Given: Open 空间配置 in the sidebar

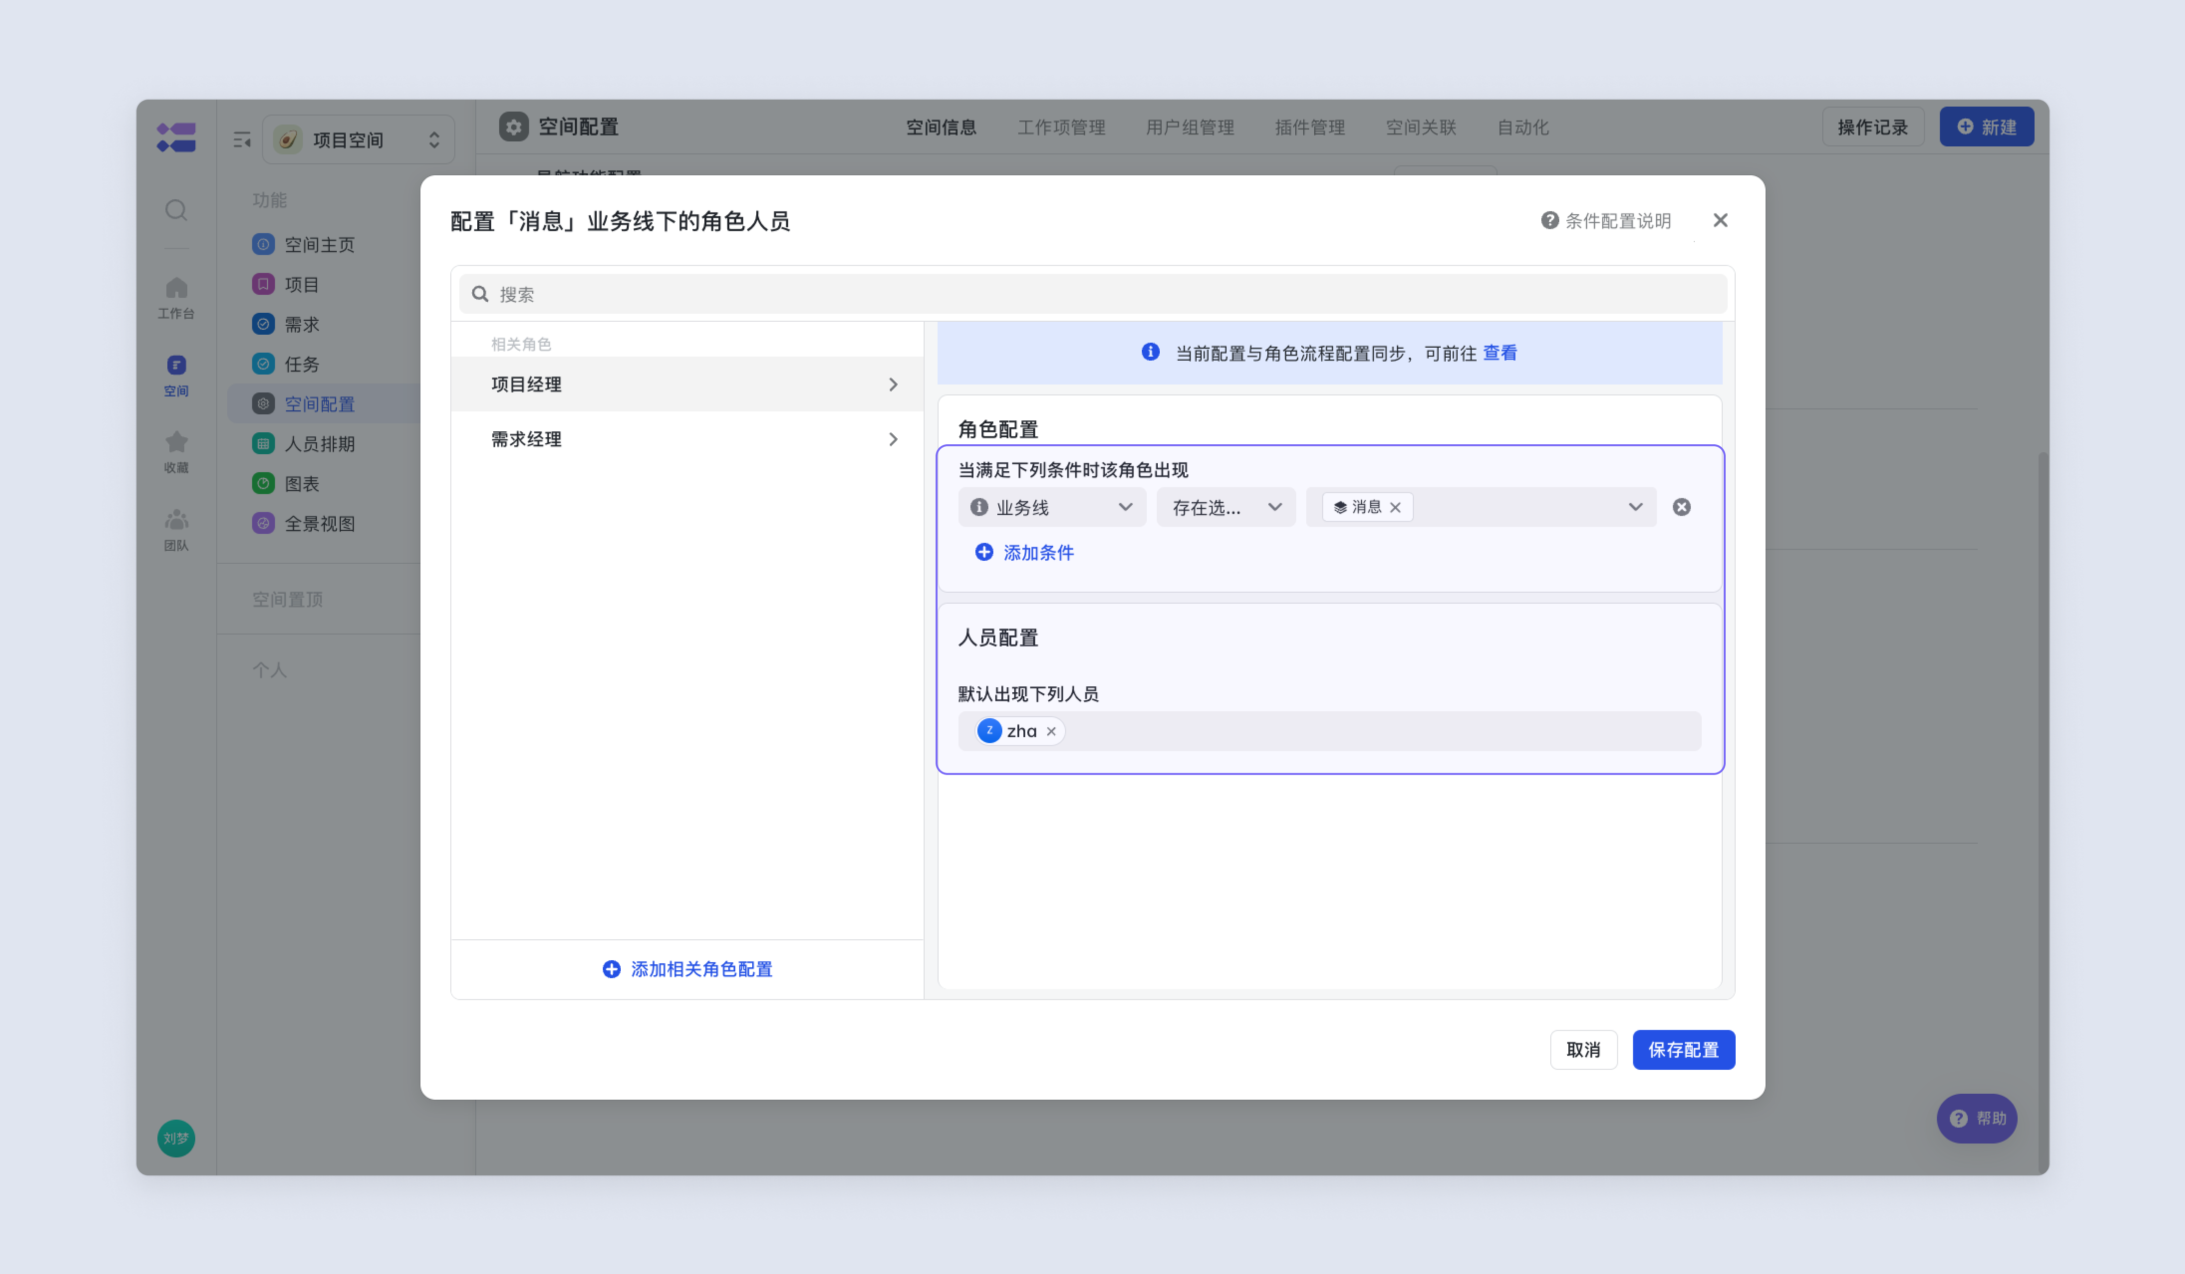Looking at the screenshot, I should (324, 404).
